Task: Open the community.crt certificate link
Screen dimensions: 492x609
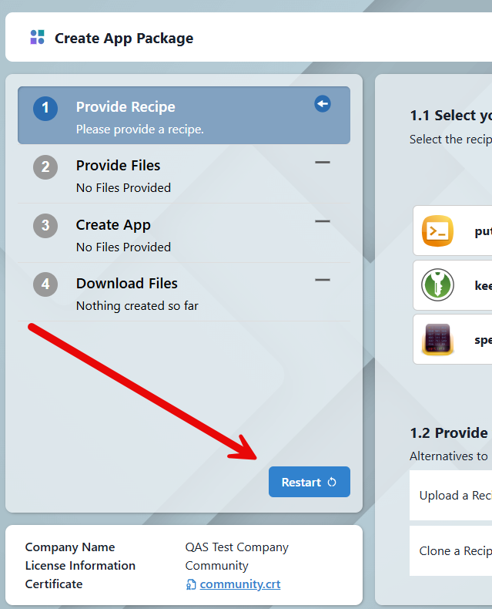Action: coord(239,584)
